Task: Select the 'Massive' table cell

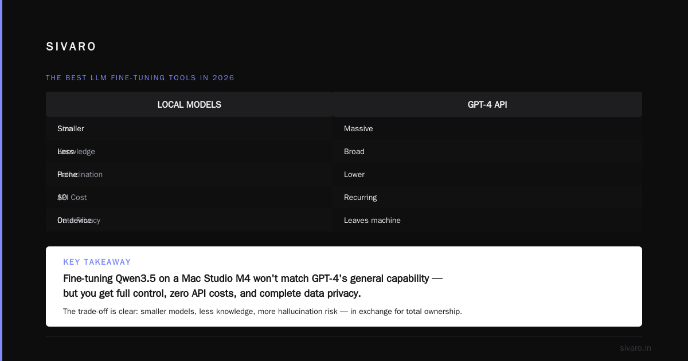Action: (487, 128)
